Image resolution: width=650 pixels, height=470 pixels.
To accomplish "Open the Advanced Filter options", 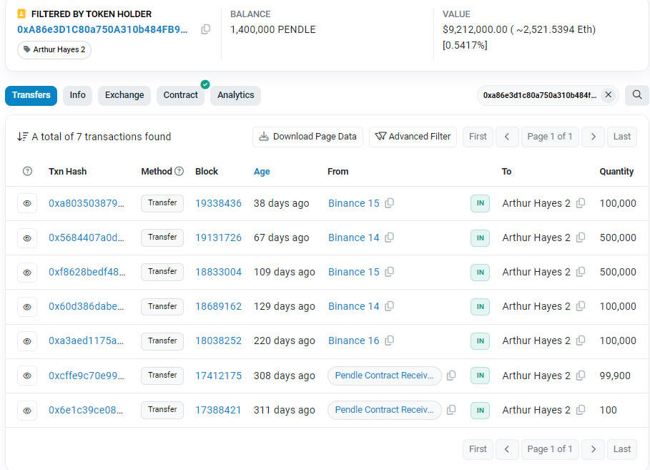I will [x=413, y=137].
